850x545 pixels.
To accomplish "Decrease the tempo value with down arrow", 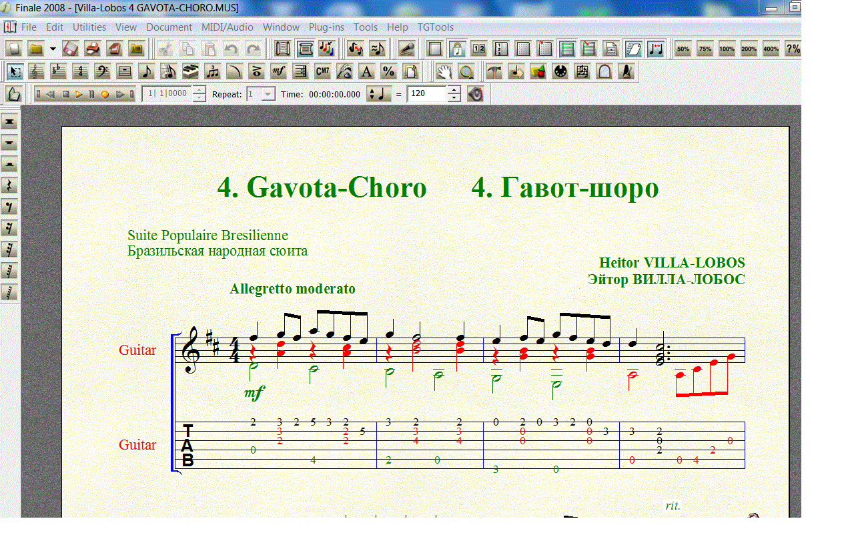I will pos(454,98).
